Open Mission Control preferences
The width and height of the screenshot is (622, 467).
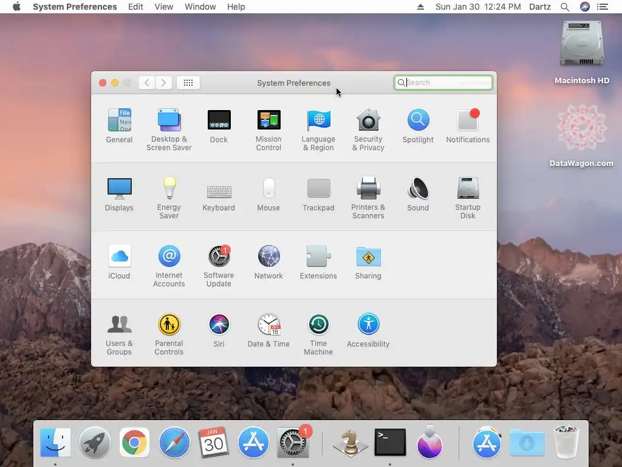point(268,130)
